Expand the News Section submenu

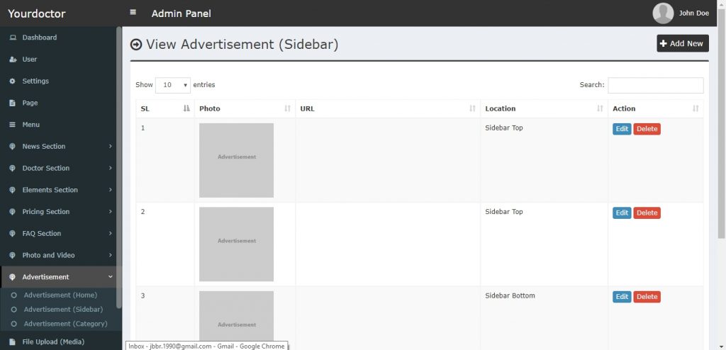61,146
